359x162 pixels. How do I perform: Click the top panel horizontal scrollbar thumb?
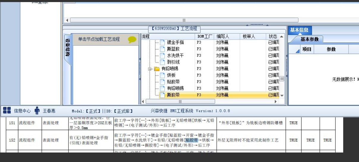[184, 20]
